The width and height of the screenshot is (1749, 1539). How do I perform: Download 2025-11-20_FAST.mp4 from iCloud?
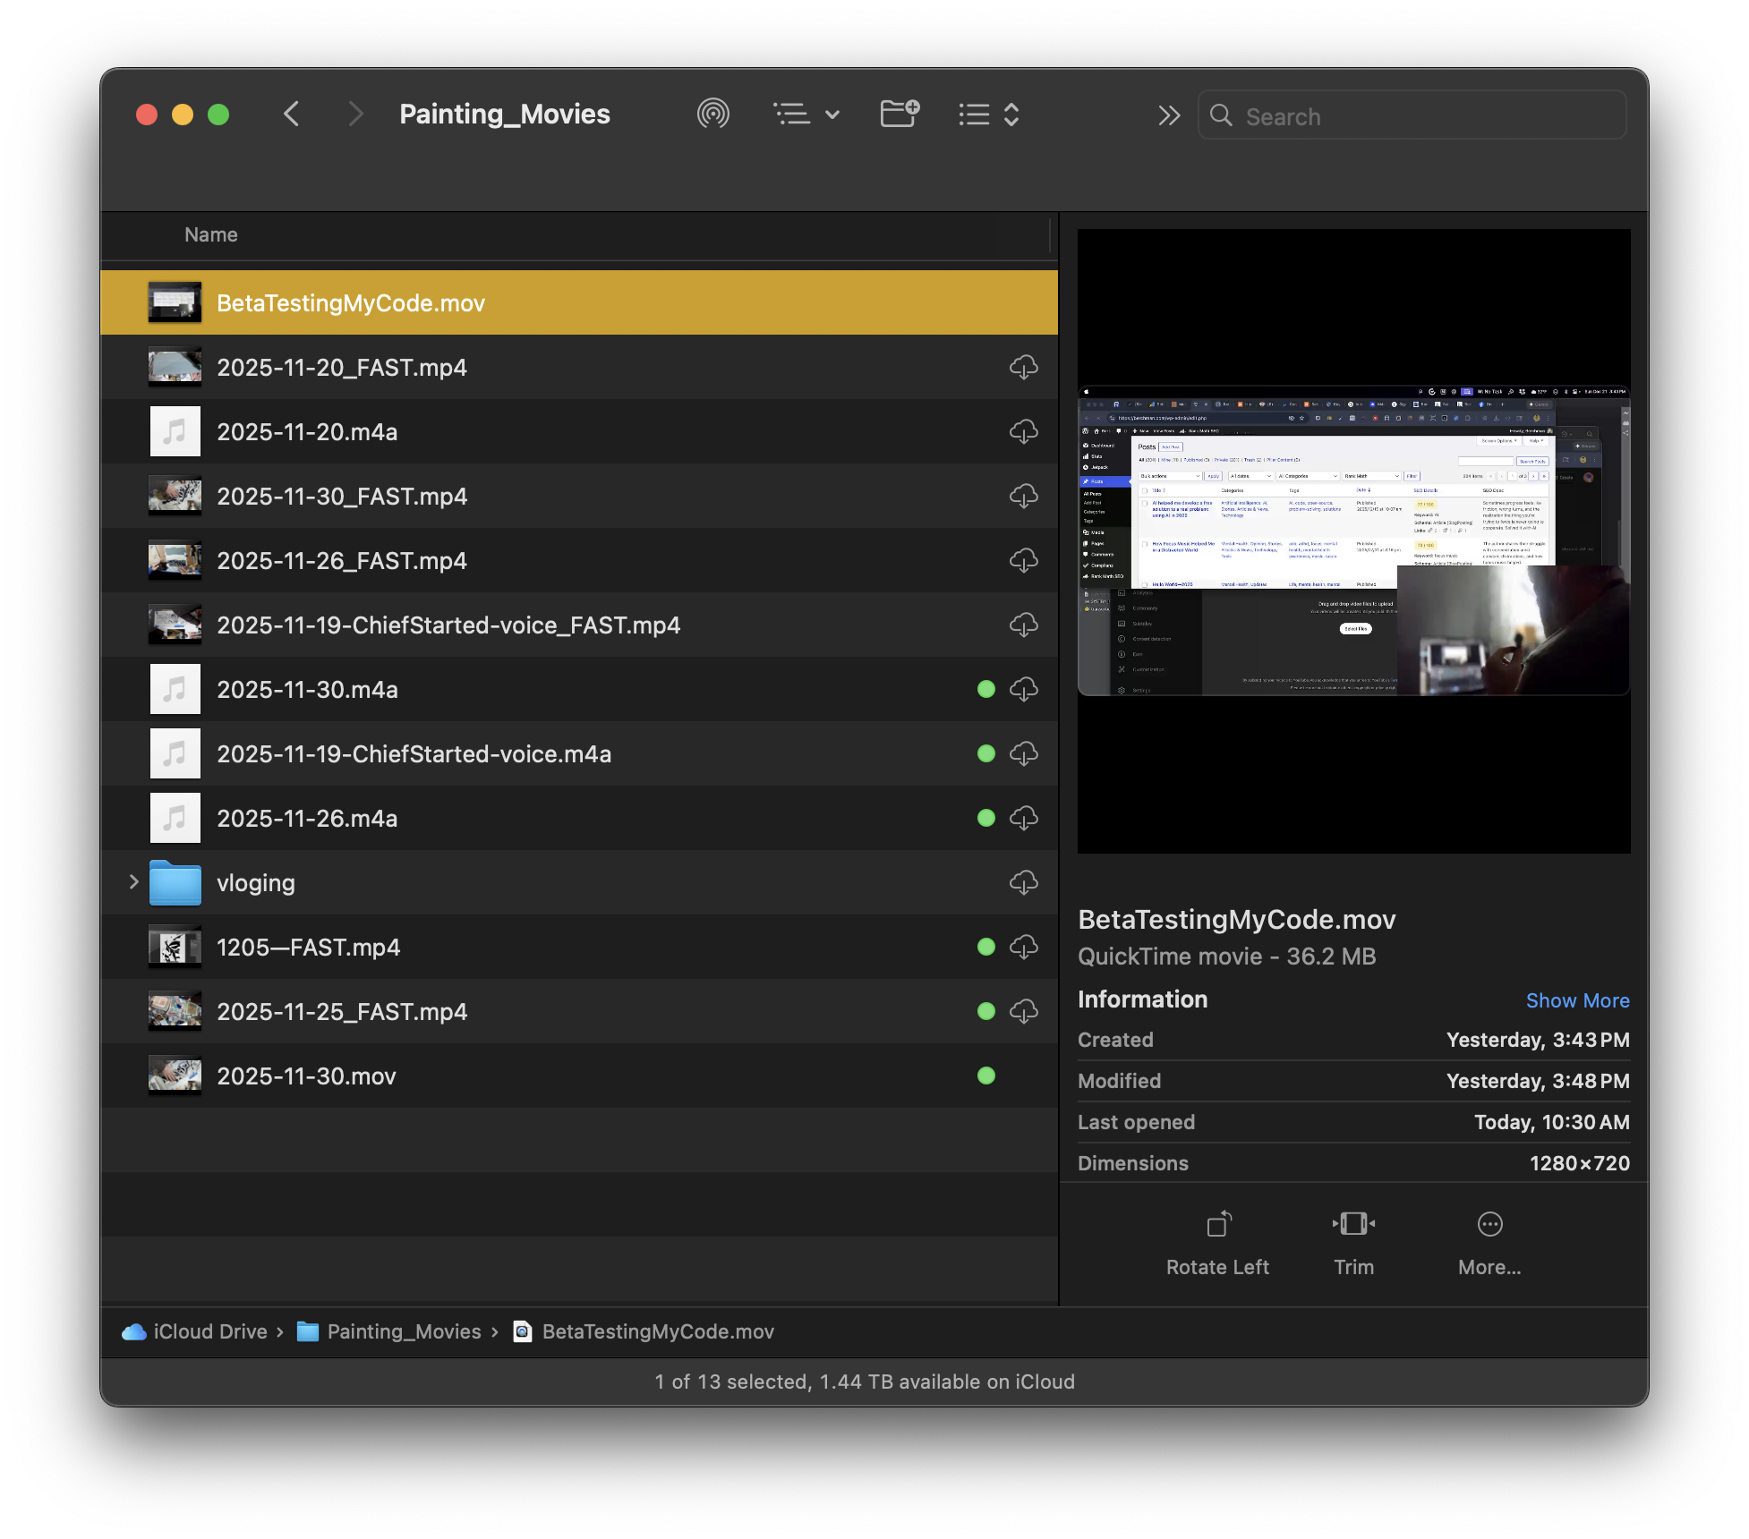pos(1024,367)
